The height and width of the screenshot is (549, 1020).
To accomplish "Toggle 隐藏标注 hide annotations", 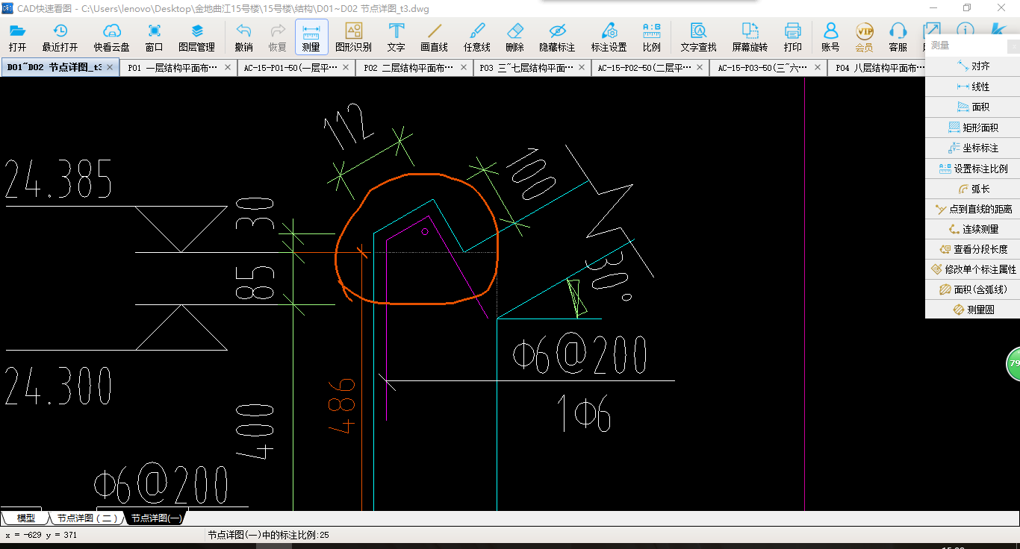I will [557, 37].
